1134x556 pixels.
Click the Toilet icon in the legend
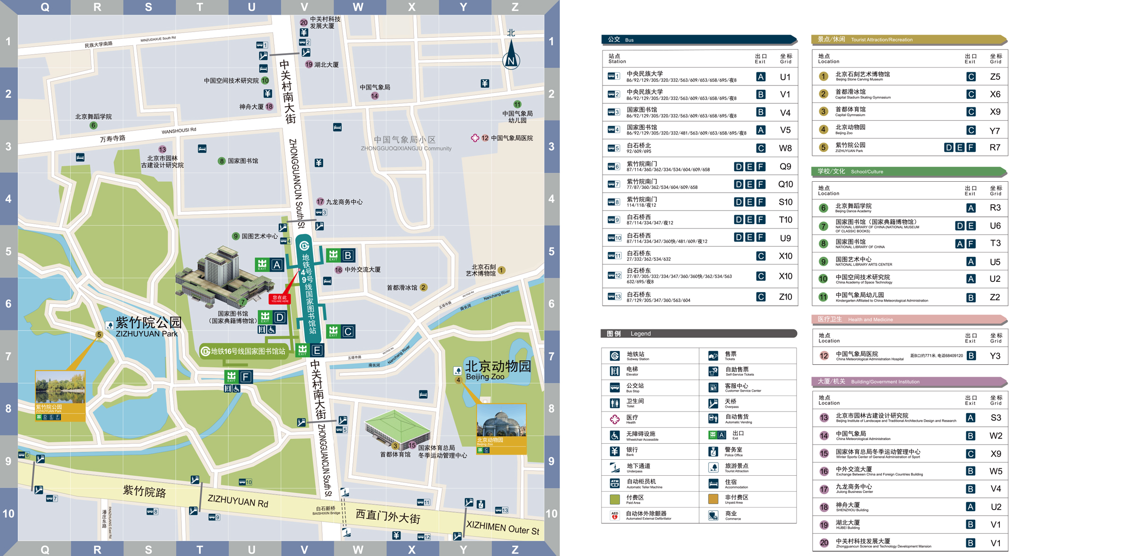(x=614, y=403)
